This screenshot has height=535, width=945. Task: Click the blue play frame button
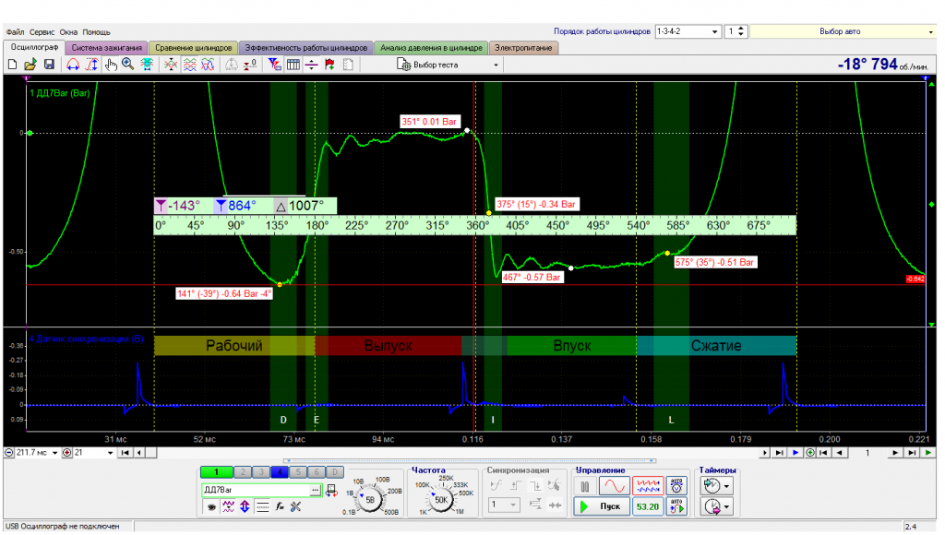pos(795,453)
